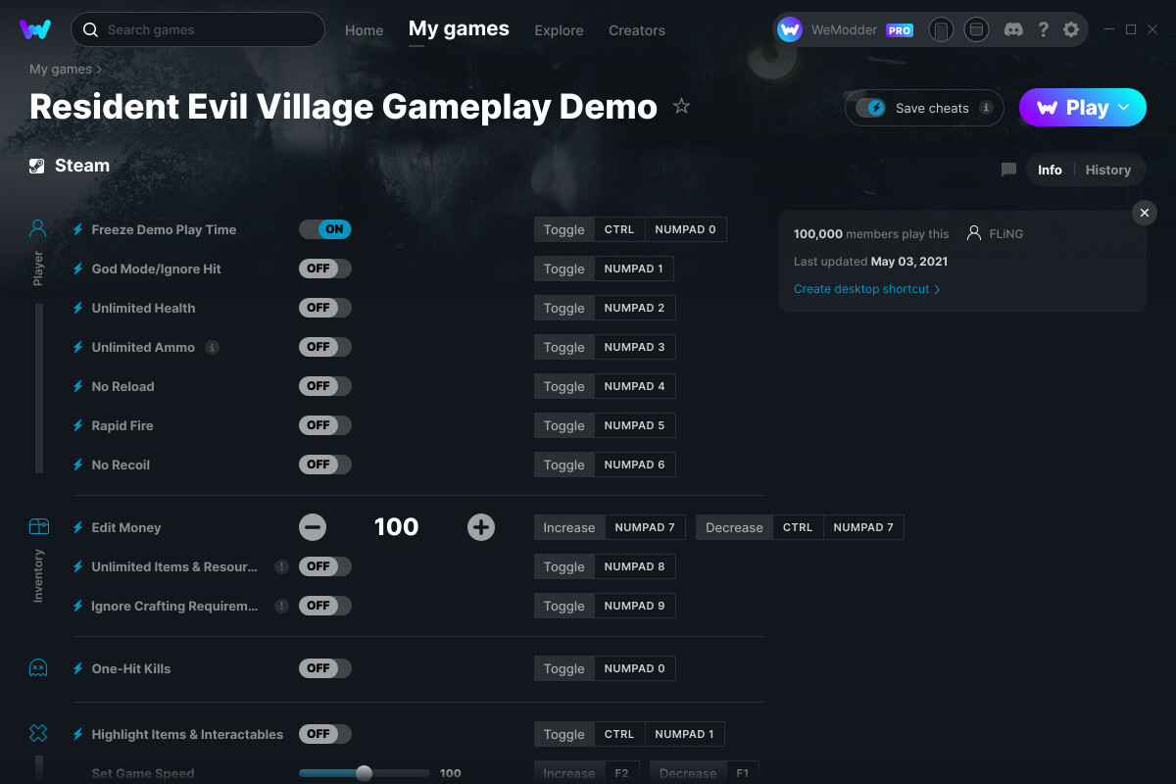Click the Steam platform icon
1176x784 pixels.
[x=36, y=166]
